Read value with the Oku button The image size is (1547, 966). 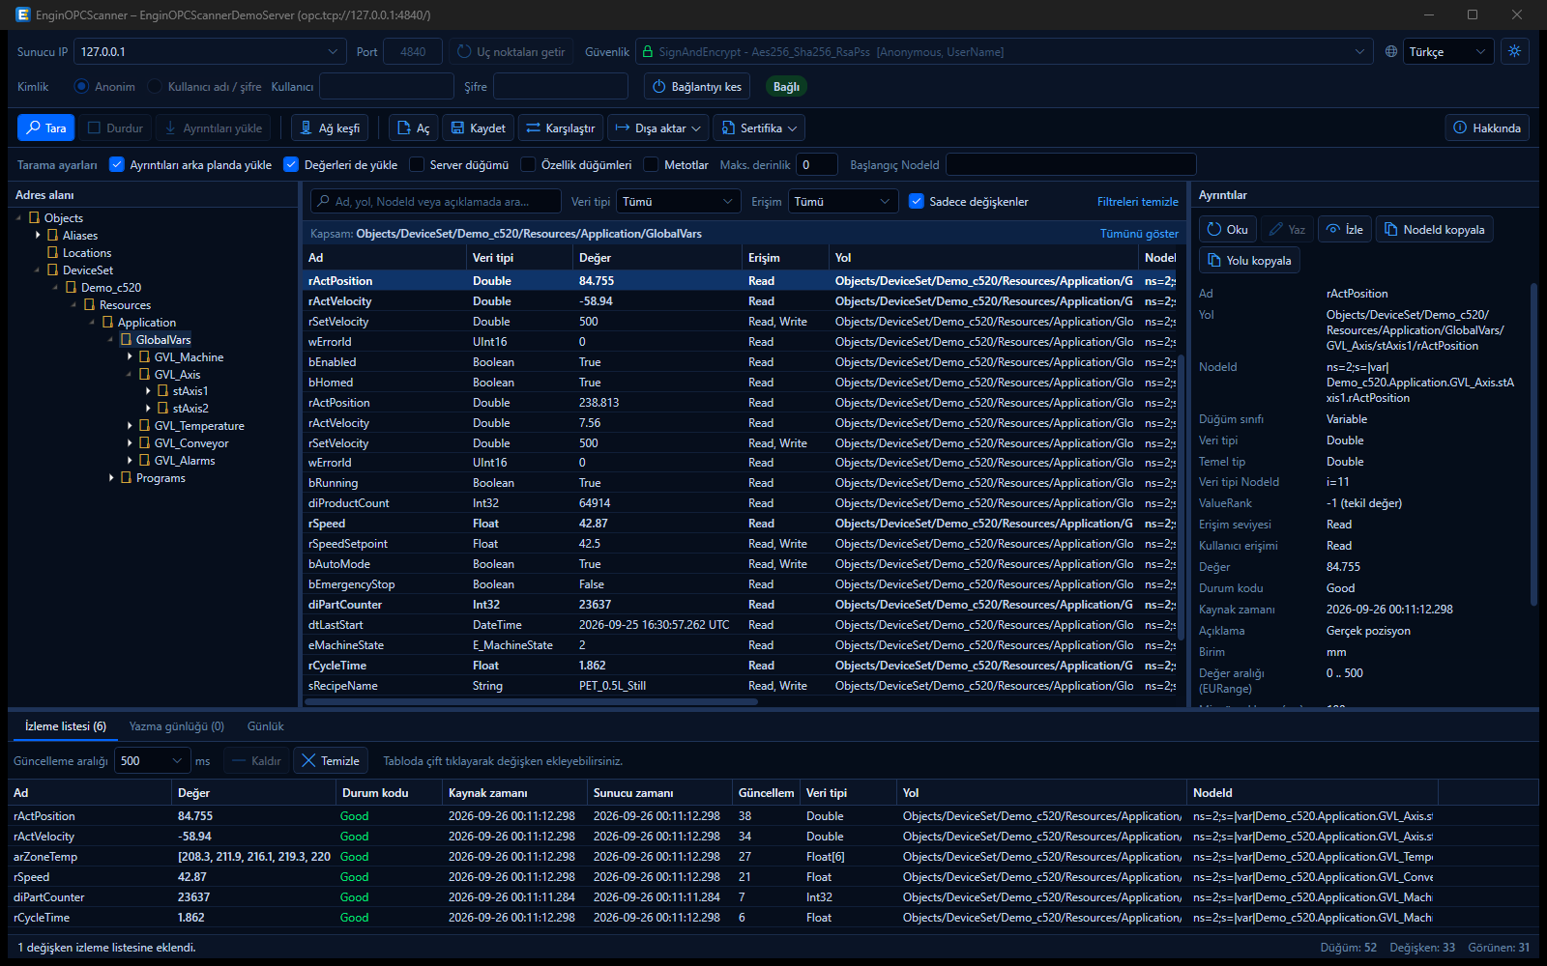point(1228,229)
